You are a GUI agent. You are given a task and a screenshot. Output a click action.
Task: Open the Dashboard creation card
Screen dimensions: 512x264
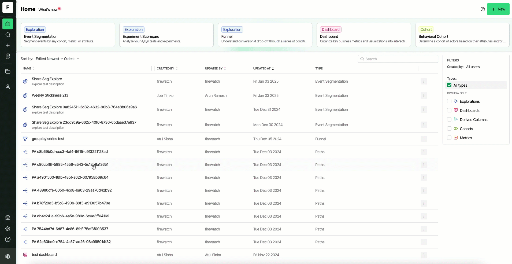364,35
